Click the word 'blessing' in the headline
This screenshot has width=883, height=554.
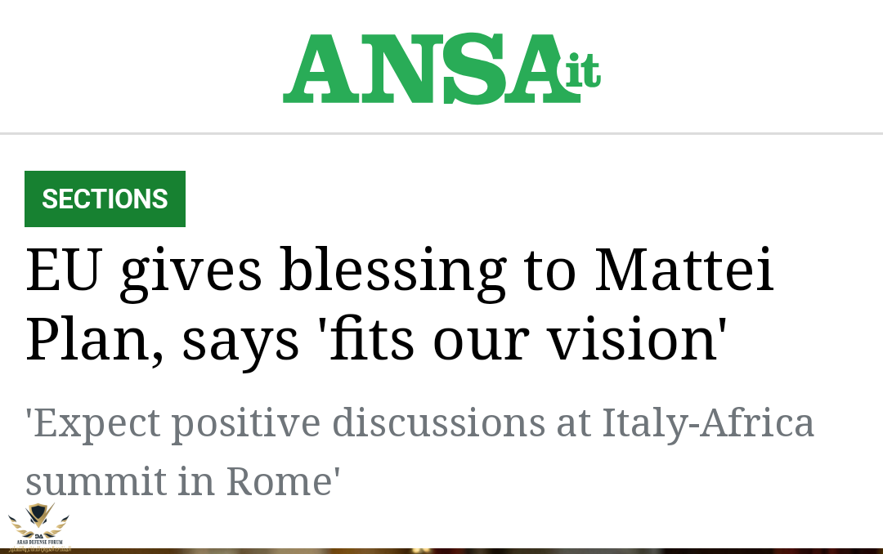393,273
